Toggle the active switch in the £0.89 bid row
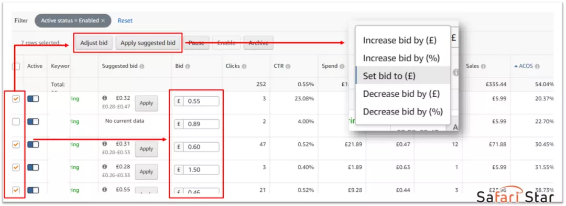Image resolution: width=566 pixels, height=206 pixels. coord(33,122)
